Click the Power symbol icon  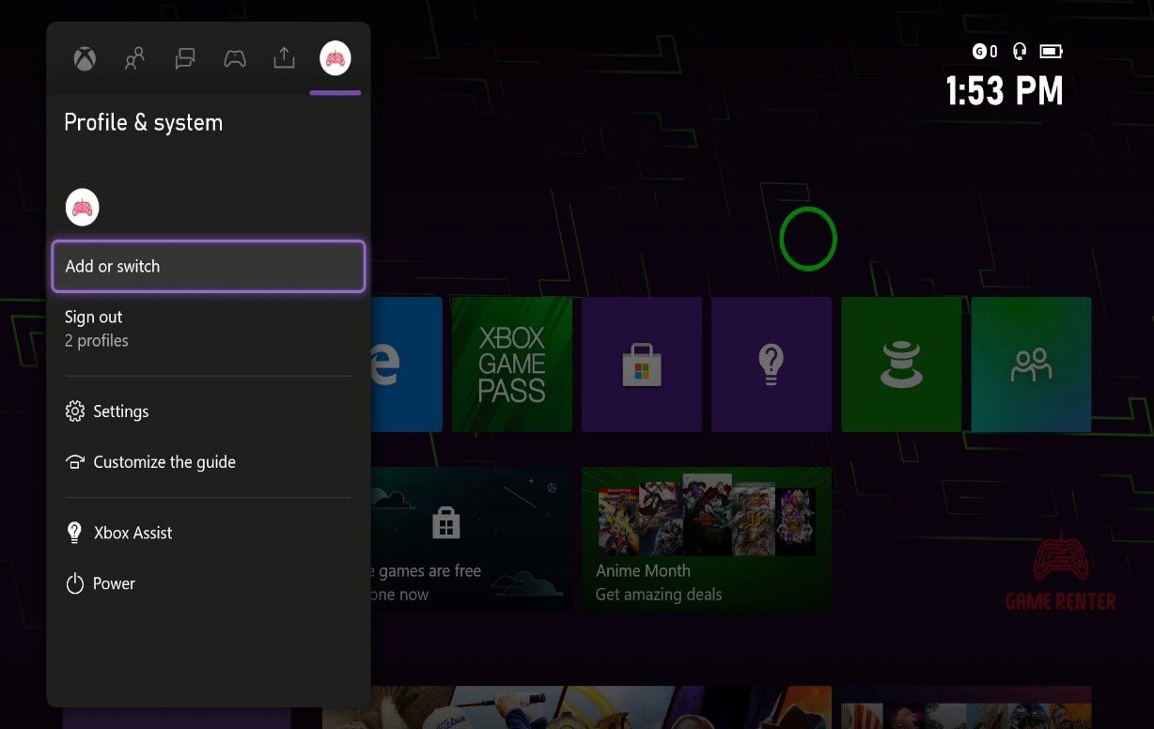tap(75, 583)
